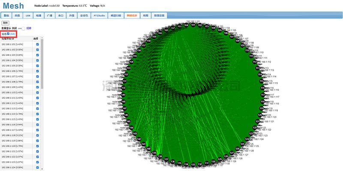
Task: Click node 136 circle in the topology
Action: coord(173,162)
